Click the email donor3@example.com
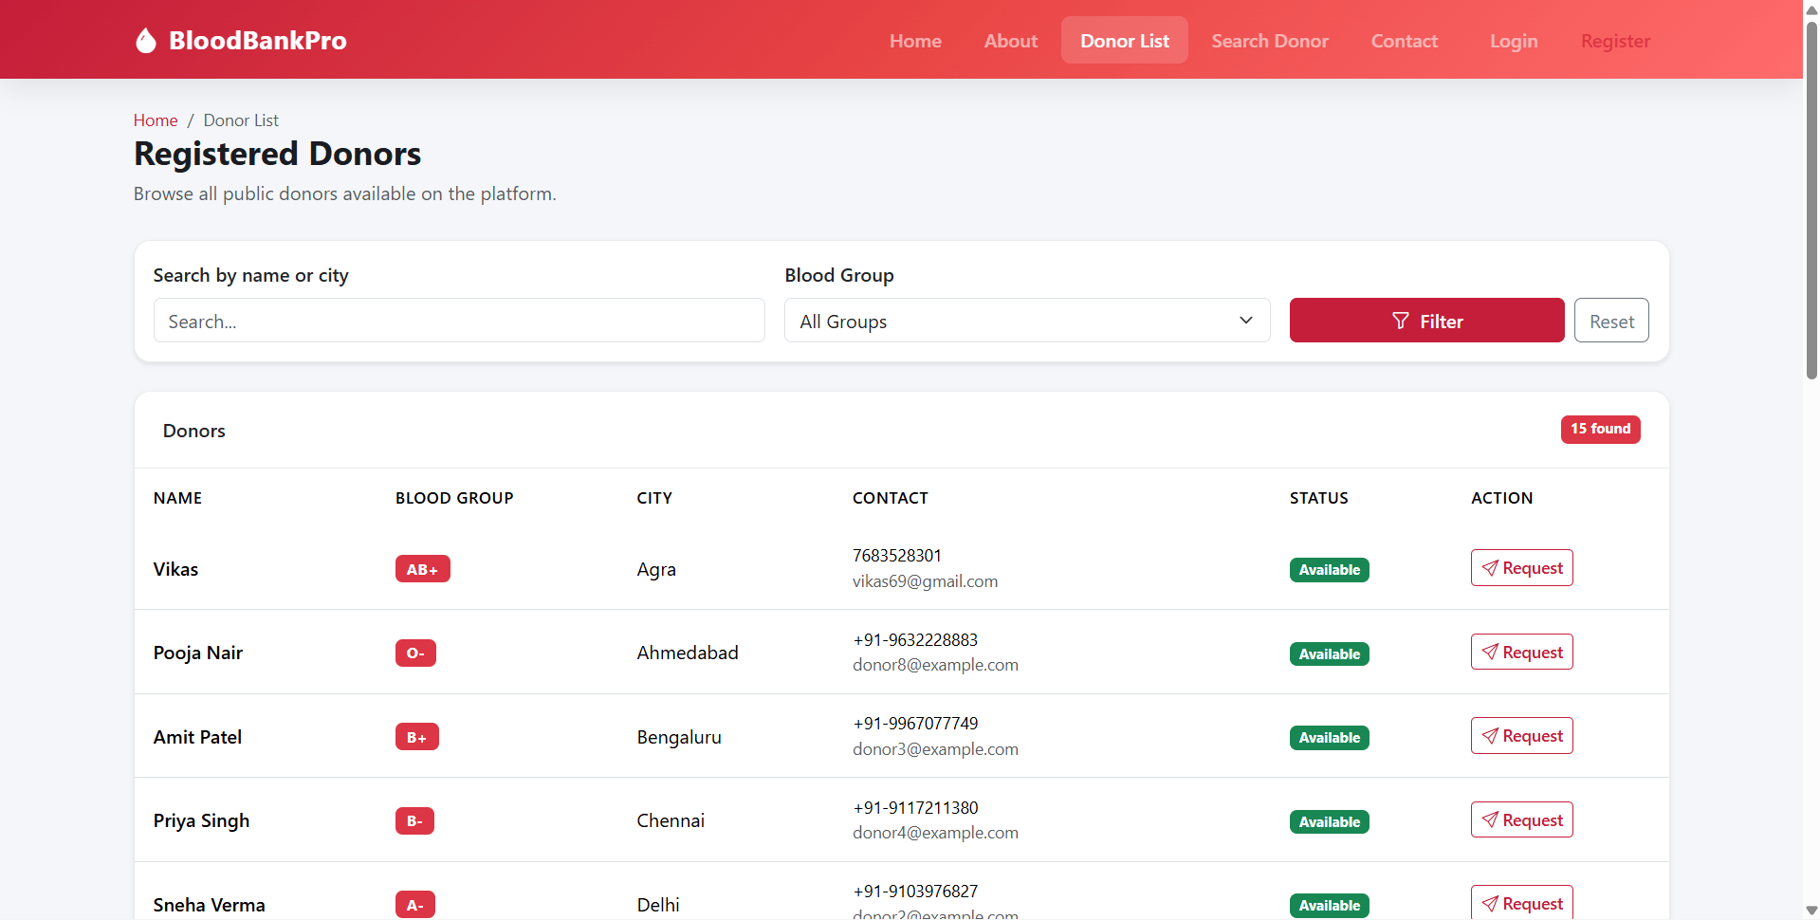This screenshot has height=920, width=1820. (x=935, y=749)
